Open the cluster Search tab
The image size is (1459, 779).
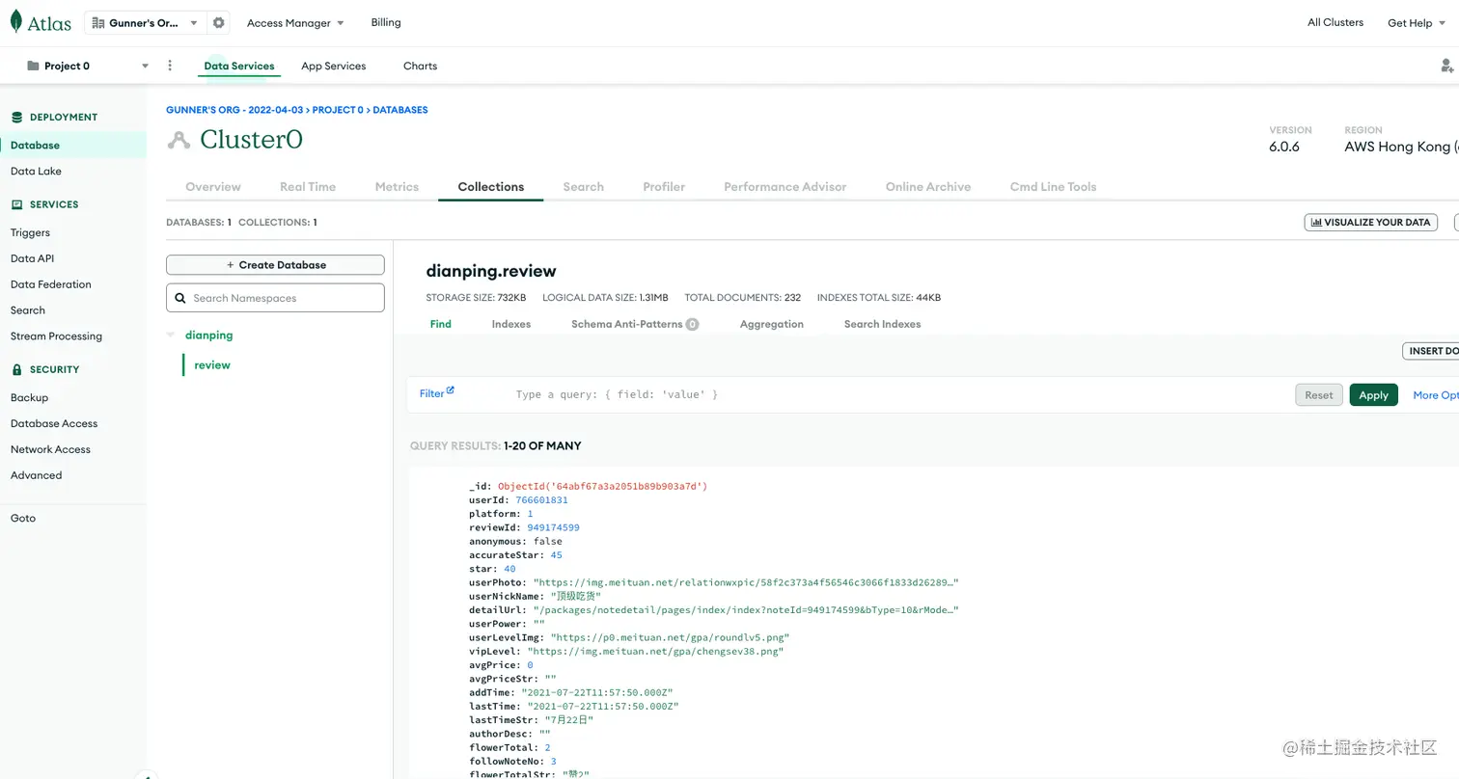(584, 186)
